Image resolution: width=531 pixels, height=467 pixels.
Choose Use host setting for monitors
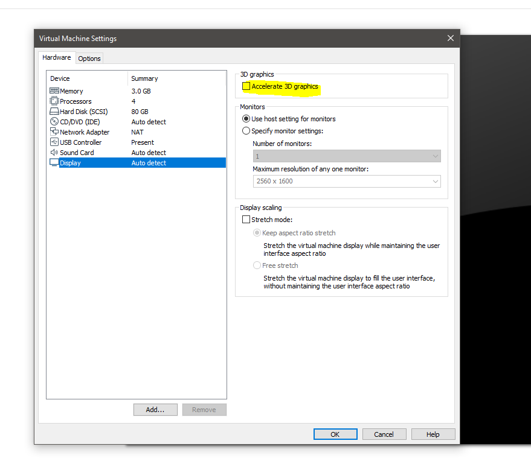(246, 119)
